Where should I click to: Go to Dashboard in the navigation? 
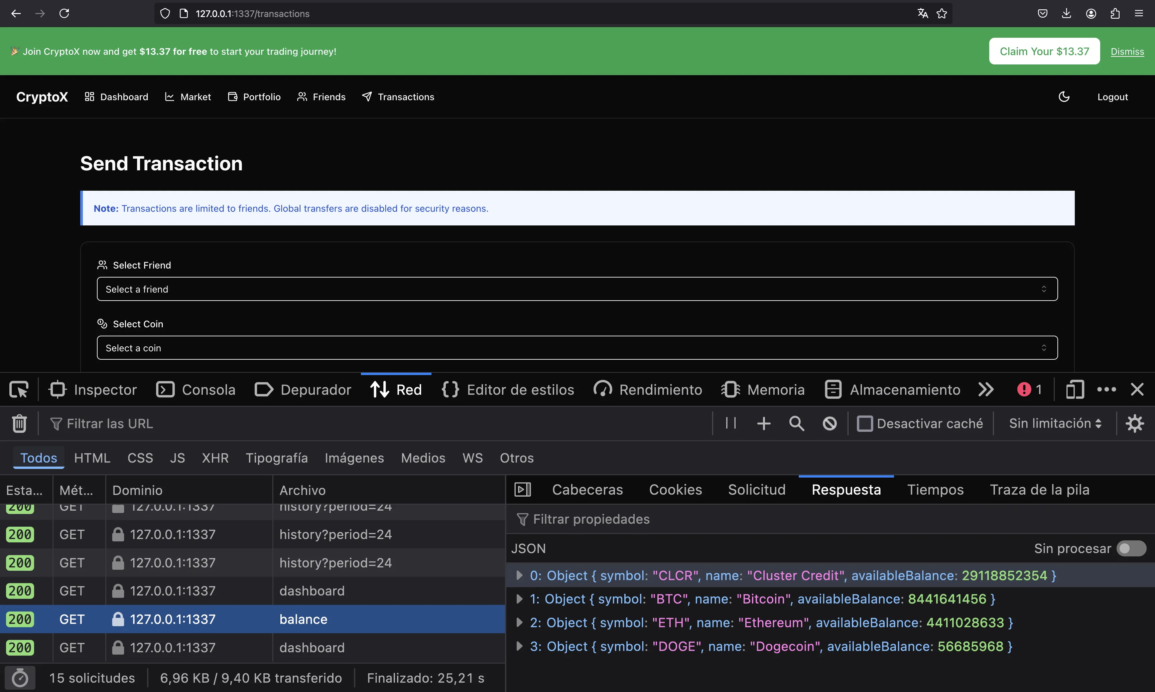[116, 97]
